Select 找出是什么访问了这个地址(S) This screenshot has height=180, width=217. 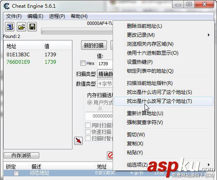(163, 92)
